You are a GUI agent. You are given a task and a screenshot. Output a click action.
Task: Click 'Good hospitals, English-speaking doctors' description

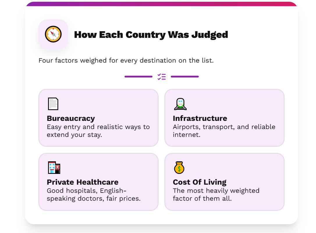[94, 195]
